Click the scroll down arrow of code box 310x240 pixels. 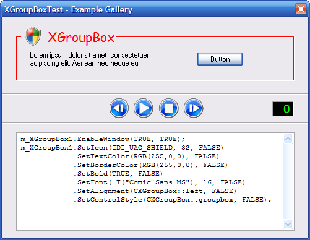coord(288,224)
